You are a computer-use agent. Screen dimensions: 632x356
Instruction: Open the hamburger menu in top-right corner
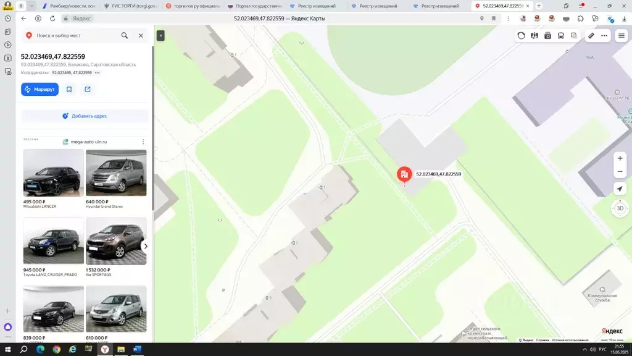pyautogui.click(x=621, y=35)
